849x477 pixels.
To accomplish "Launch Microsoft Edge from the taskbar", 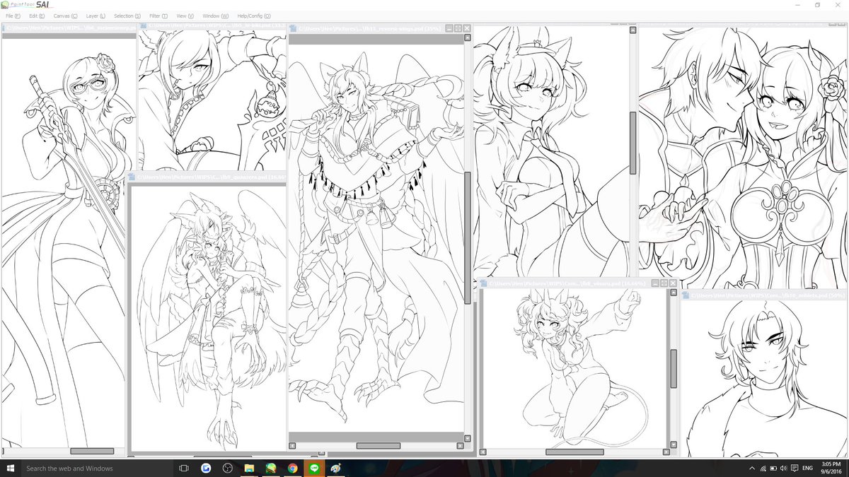I will 205,467.
